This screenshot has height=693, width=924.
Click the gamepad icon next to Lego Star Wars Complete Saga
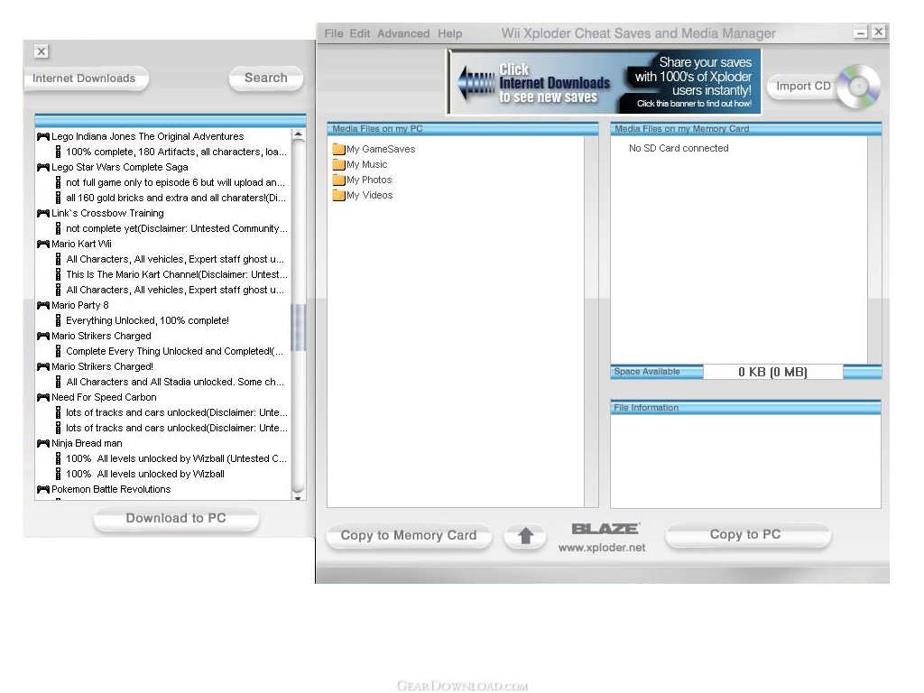(x=43, y=167)
